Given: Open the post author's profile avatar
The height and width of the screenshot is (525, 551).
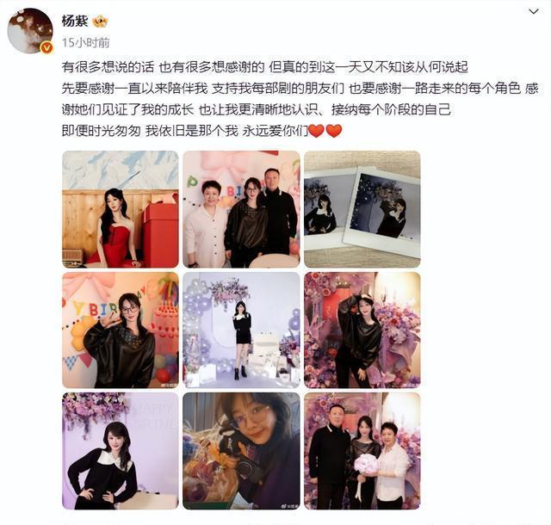Looking at the screenshot, I should (x=30, y=31).
